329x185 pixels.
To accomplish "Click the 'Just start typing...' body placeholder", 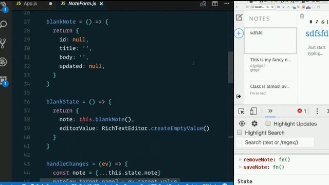I will 317,50.
